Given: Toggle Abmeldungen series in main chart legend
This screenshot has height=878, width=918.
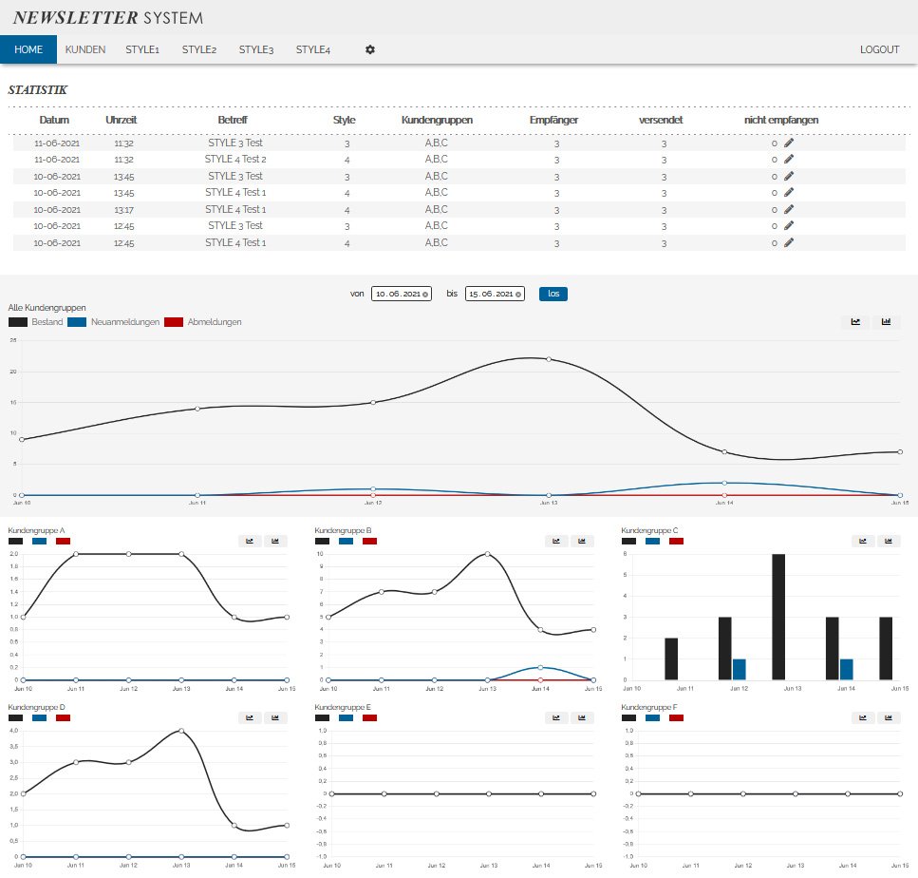Looking at the screenshot, I should (x=175, y=322).
